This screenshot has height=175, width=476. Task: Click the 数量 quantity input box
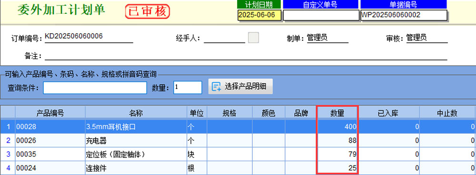[188, 87]
